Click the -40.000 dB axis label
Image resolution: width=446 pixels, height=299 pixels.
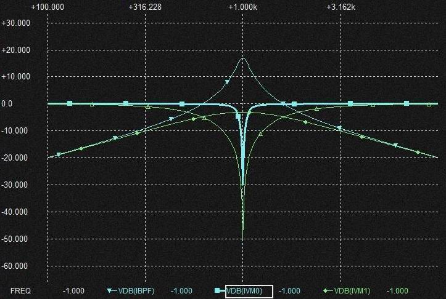(x=15, y=212)
